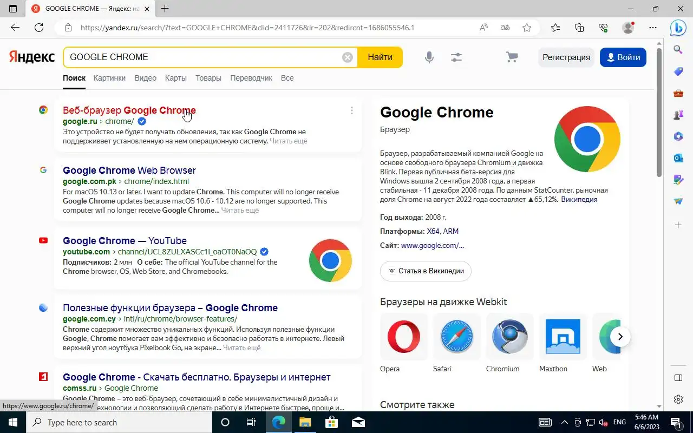Open the Статья в Википедии button
This screenshot has height=433, width=693.
426,271
